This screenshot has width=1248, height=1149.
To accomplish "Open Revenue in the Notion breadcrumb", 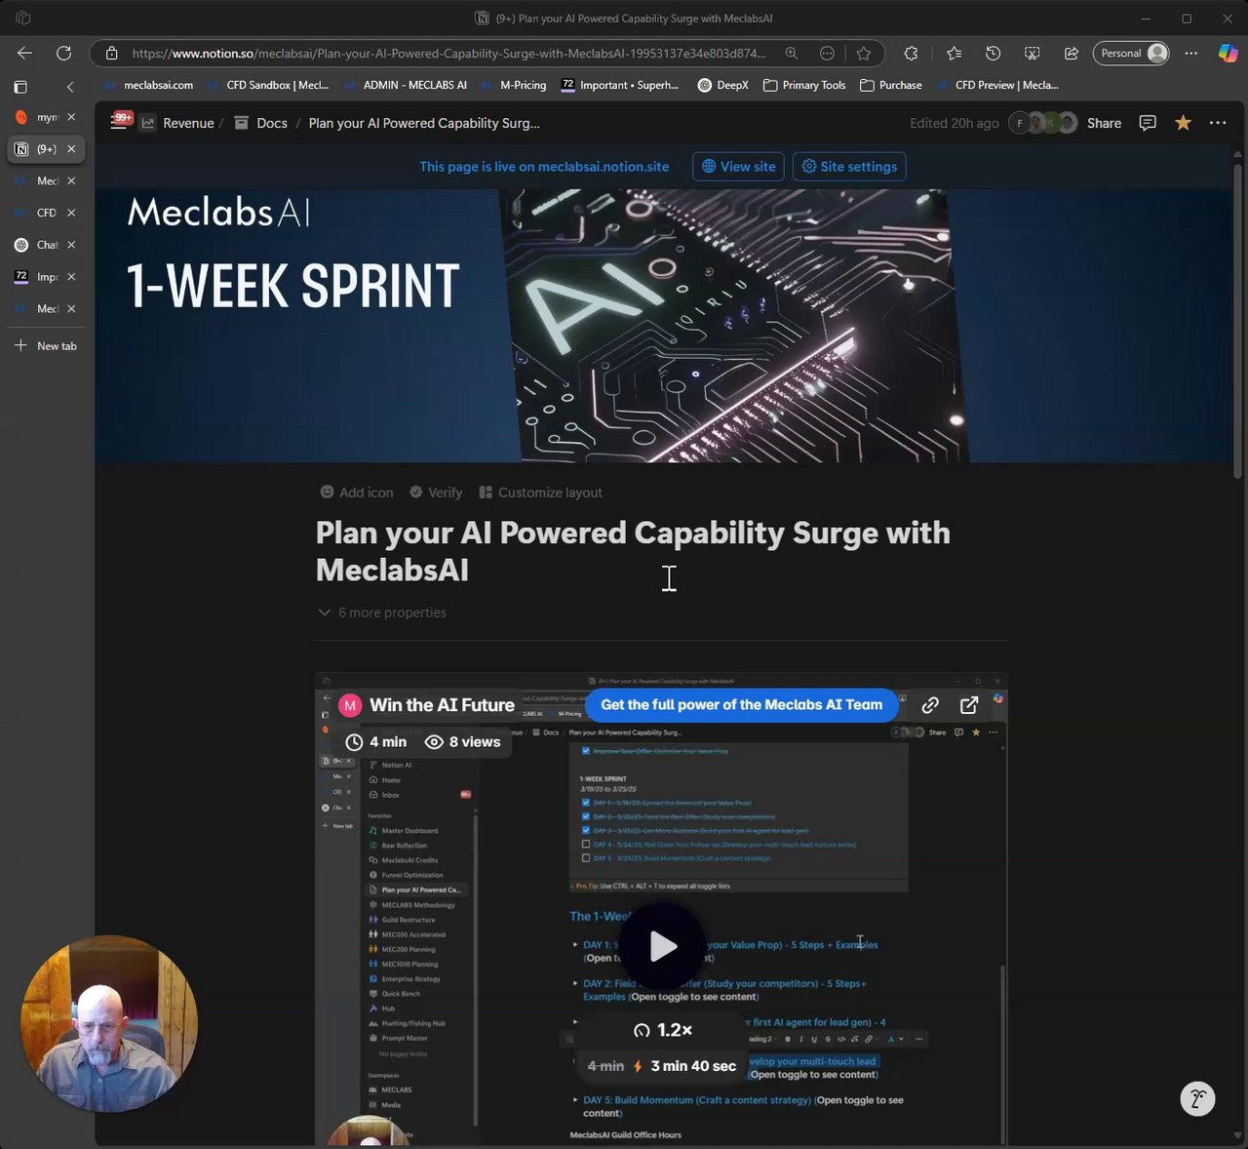I will 188,123.
